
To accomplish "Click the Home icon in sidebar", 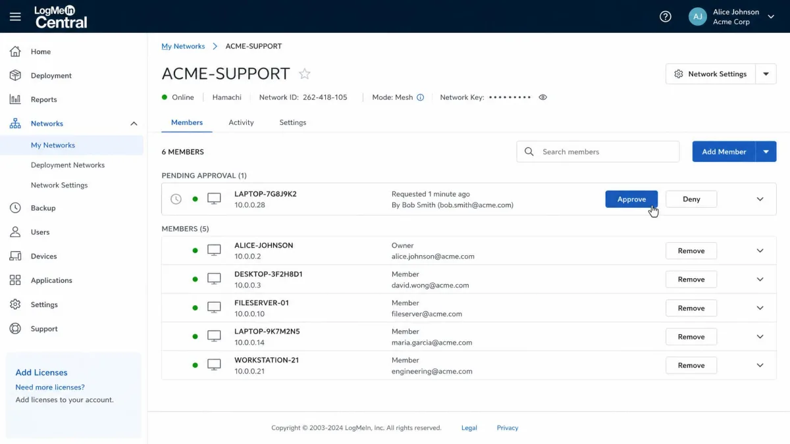I will pyautogui.click(x=15, y=51).
